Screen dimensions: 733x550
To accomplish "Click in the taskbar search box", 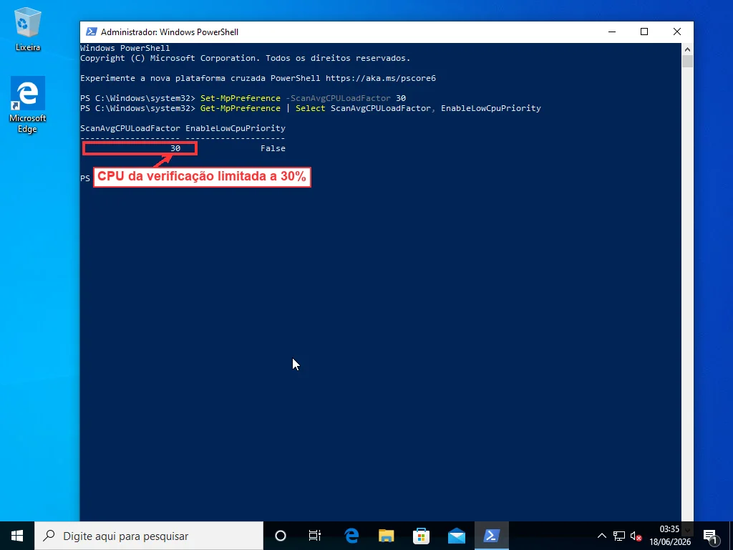I will point(149,536).
